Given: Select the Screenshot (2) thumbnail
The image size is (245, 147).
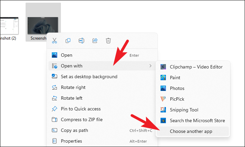Looking at the screenshot, I should click(x=9, y=26).
